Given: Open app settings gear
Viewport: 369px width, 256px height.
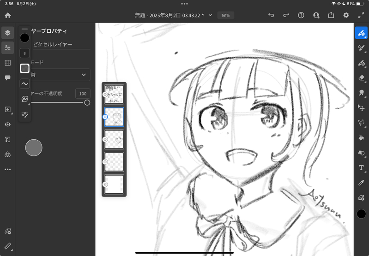Looking at the screenshot, I should point(346,15).
